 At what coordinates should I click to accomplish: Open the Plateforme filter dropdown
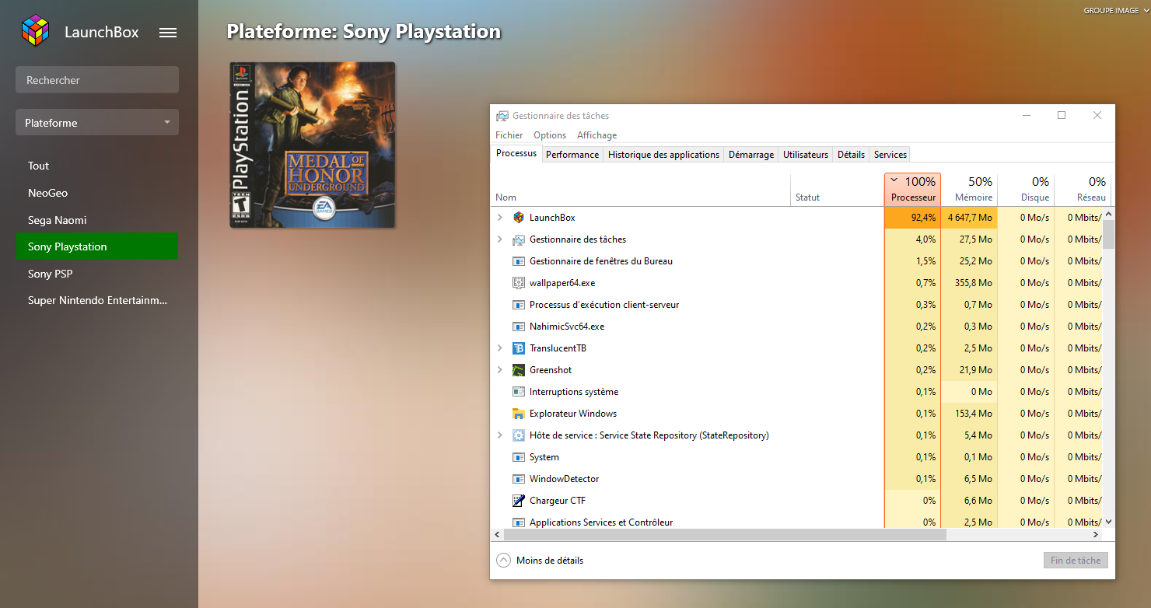[97, 123]
